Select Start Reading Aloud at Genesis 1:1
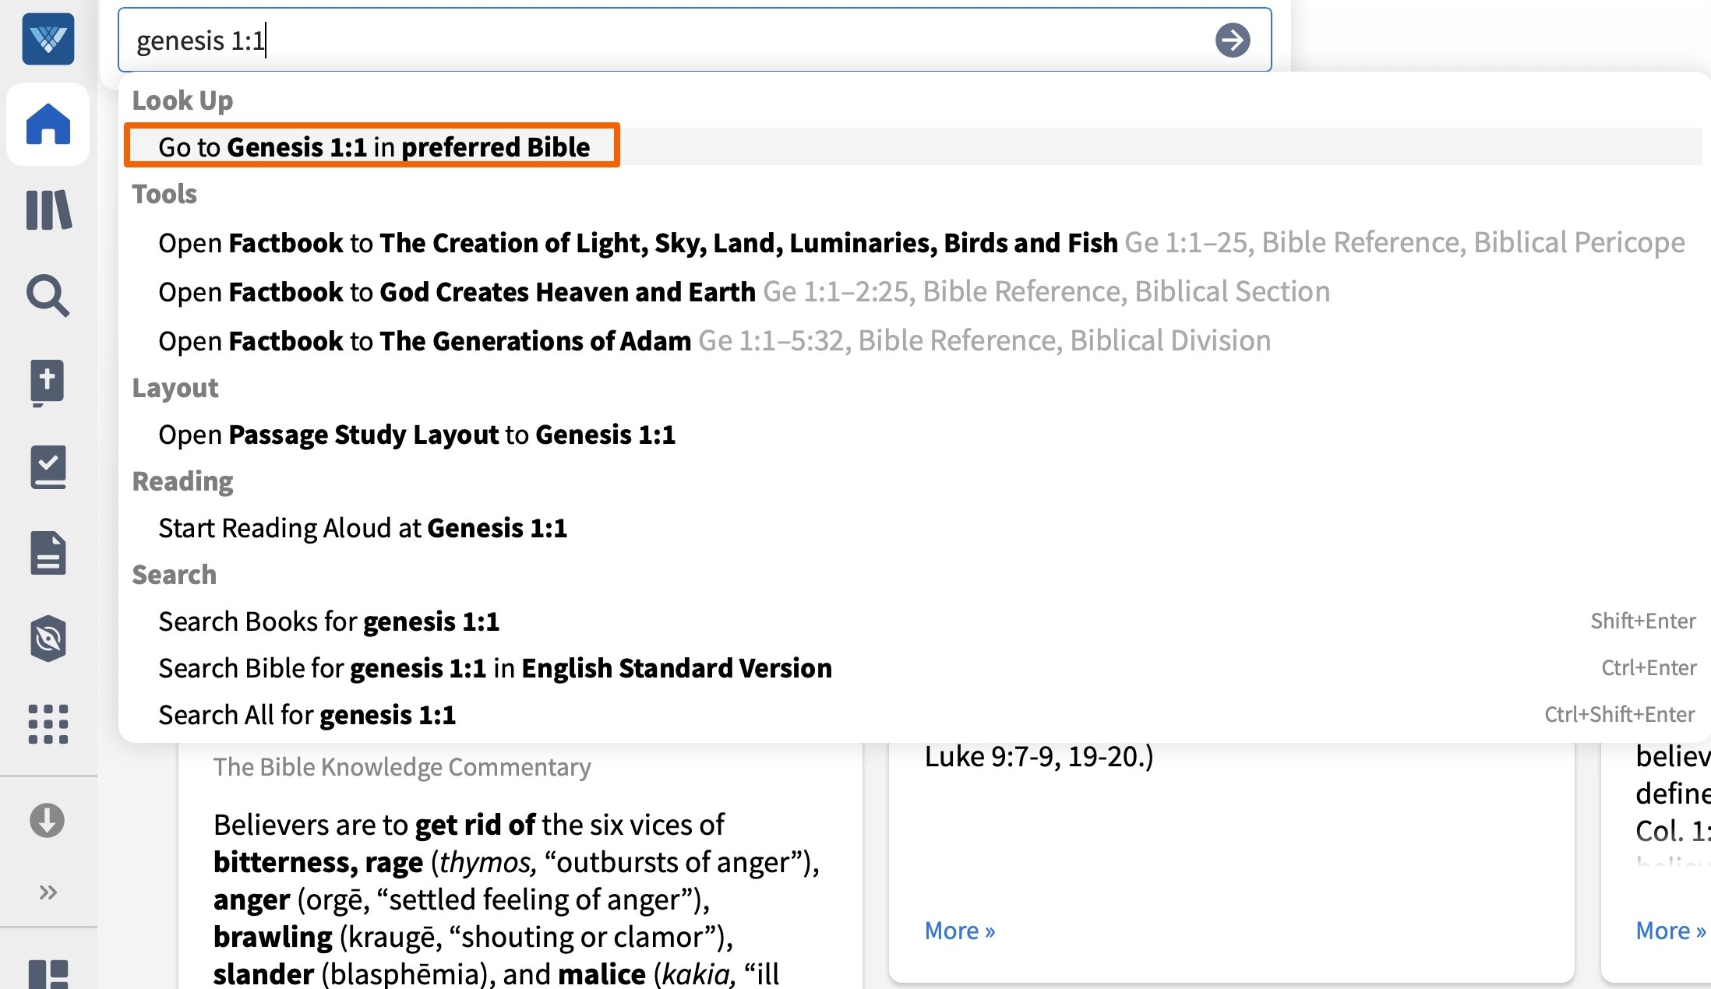The width and height of the screenshot is (1711, 989). point(363,528)
